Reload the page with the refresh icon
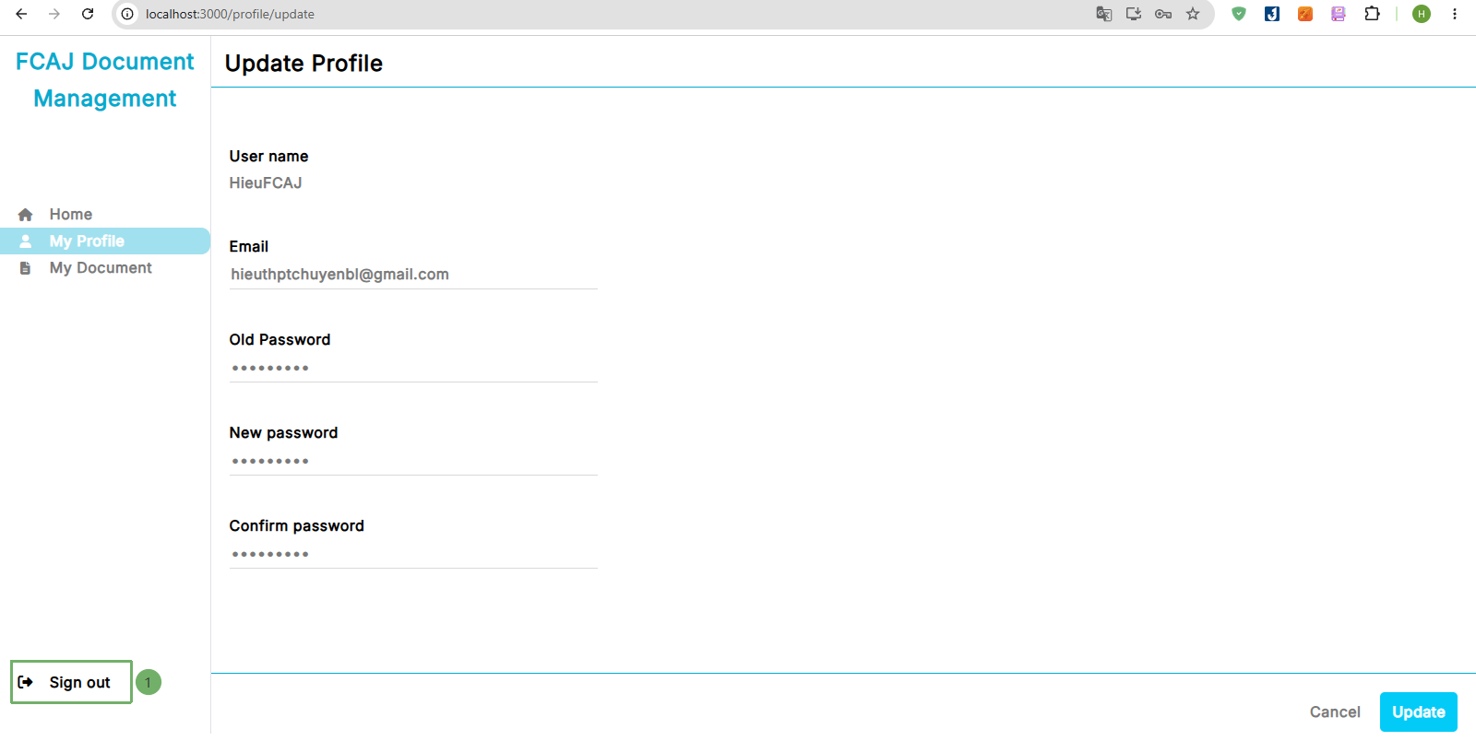The height and width of the screenshot is (741, 1476). 88,14
